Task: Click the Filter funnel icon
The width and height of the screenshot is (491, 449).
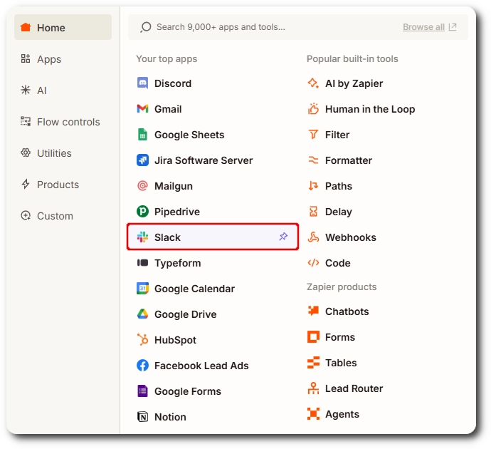Action: click(313, 135)
